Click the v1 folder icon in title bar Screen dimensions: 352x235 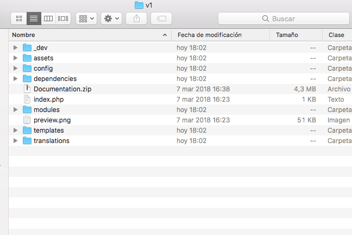[x=139, y=5]
